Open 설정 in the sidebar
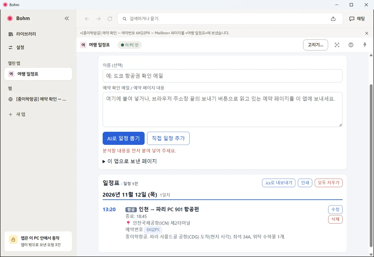374x257 pixels. coord(38,47)
